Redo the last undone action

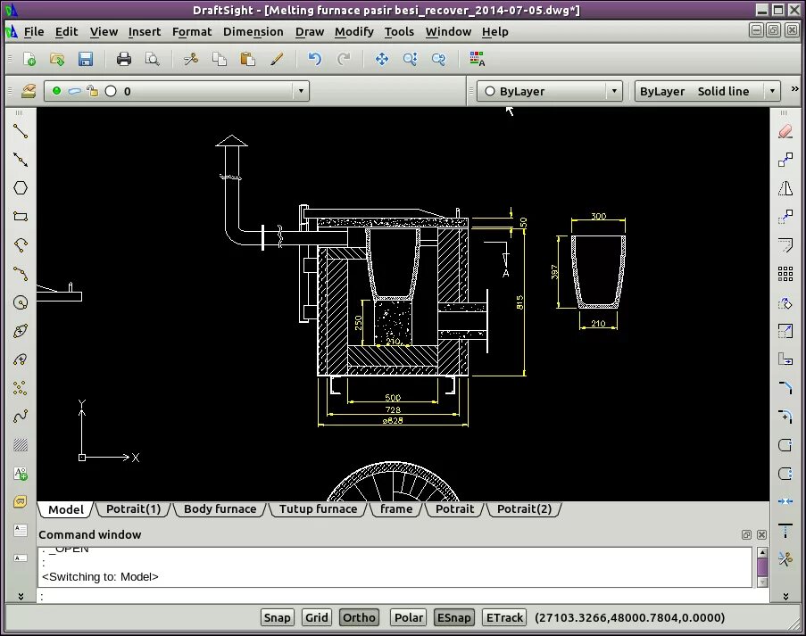344,59
